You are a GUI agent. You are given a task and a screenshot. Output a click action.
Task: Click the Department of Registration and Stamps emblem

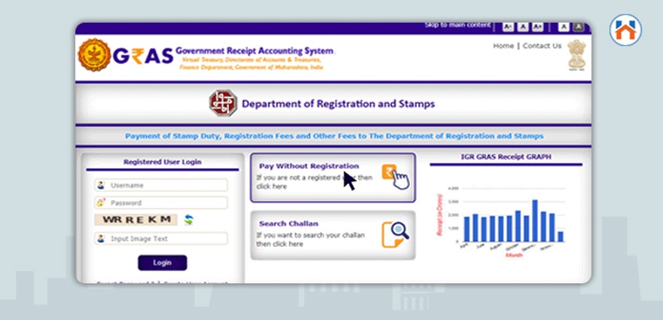[223, 103]
